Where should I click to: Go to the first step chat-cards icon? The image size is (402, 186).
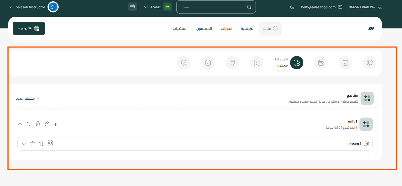tap(369, 63)
